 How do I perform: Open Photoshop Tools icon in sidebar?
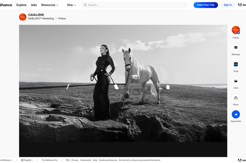[x=236, y=64]
